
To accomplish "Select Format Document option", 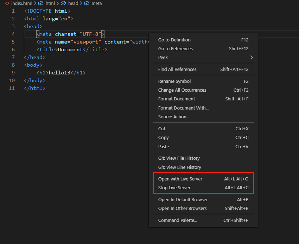I will pos(177,99).
